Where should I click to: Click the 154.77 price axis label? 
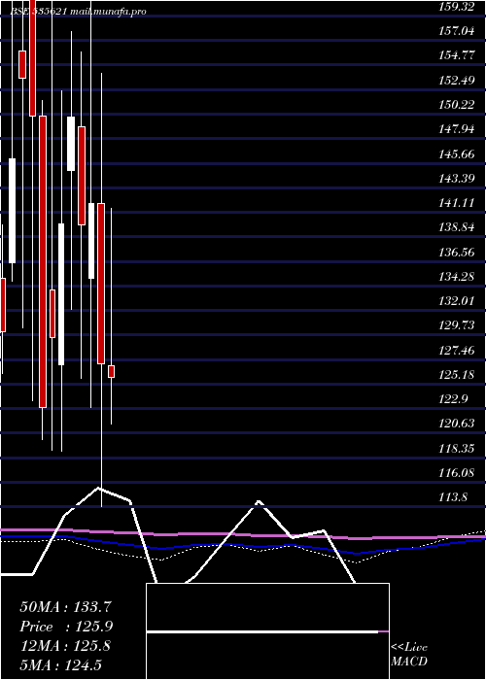pos(457,56)
